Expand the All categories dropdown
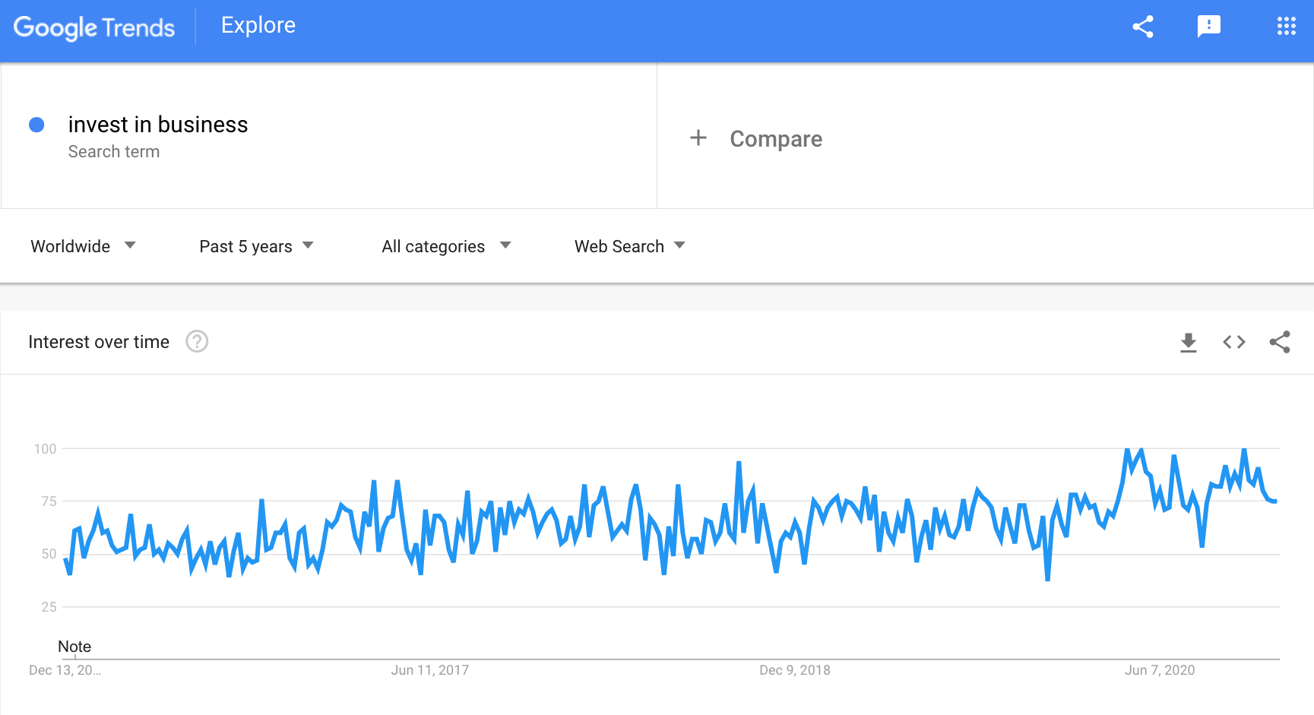 point(446,246)
